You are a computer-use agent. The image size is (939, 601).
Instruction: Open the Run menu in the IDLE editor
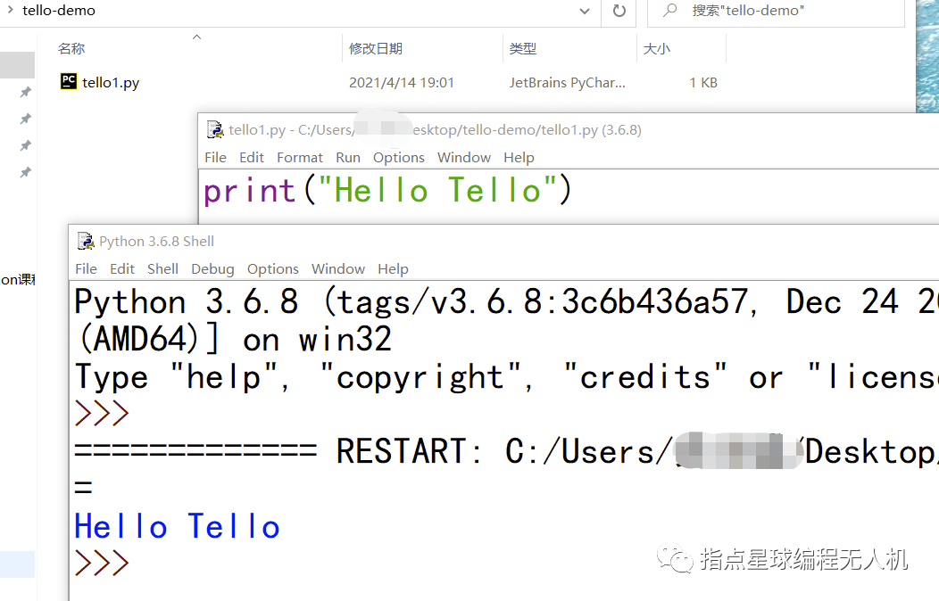click(348, 157)
